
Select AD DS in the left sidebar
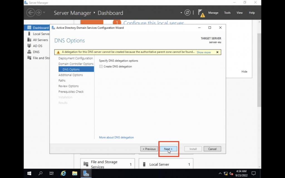point(38,46)
